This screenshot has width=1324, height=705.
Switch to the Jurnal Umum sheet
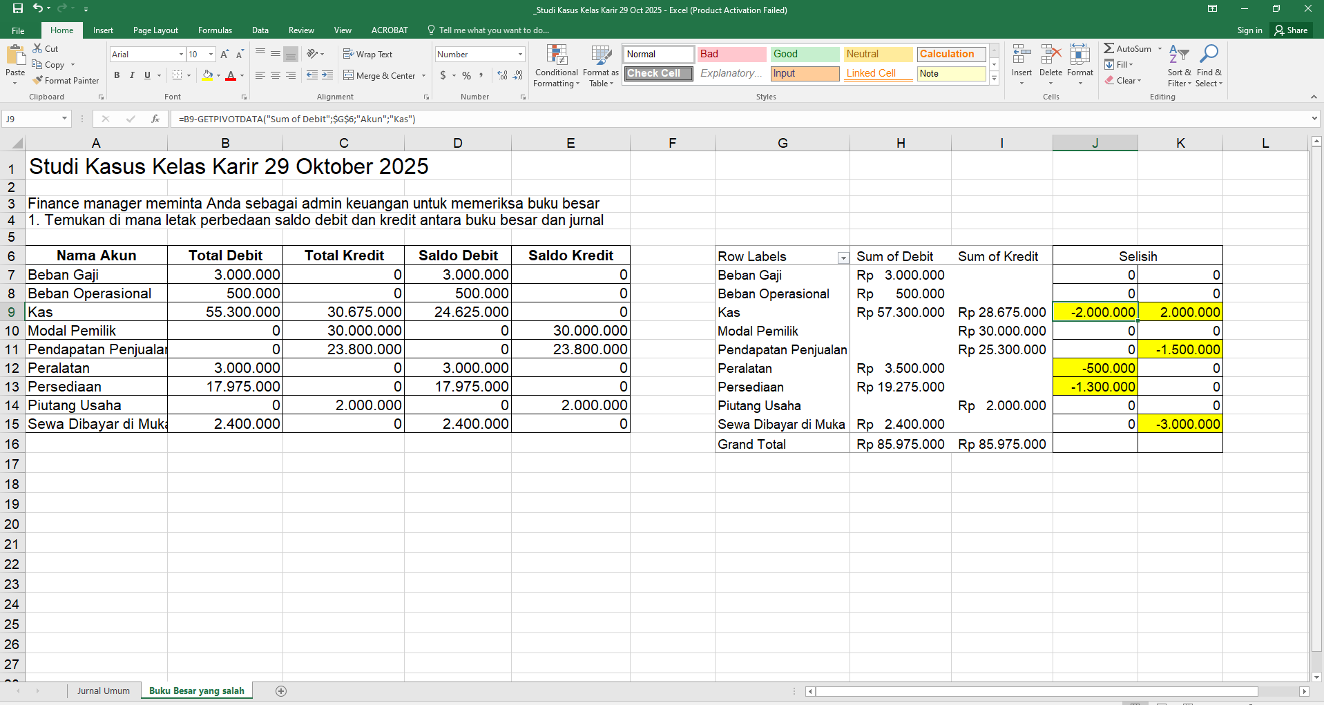(103, 691)
